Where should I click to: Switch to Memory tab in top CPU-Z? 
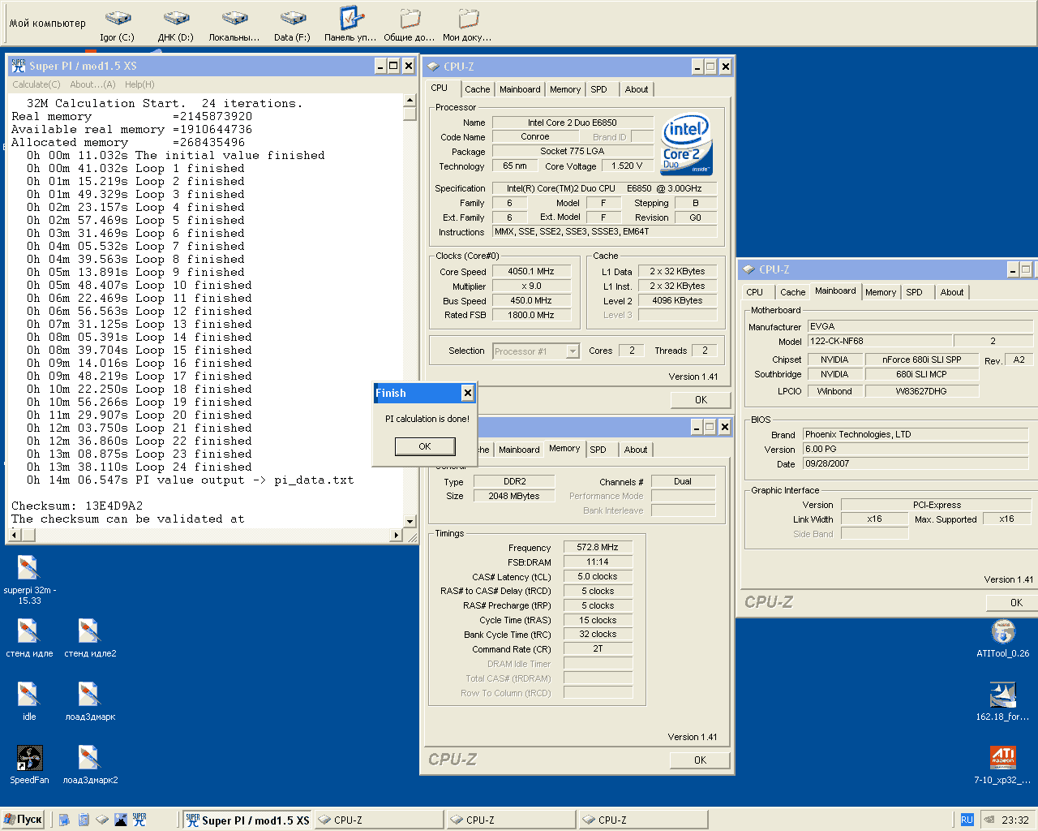coord(565,89)
